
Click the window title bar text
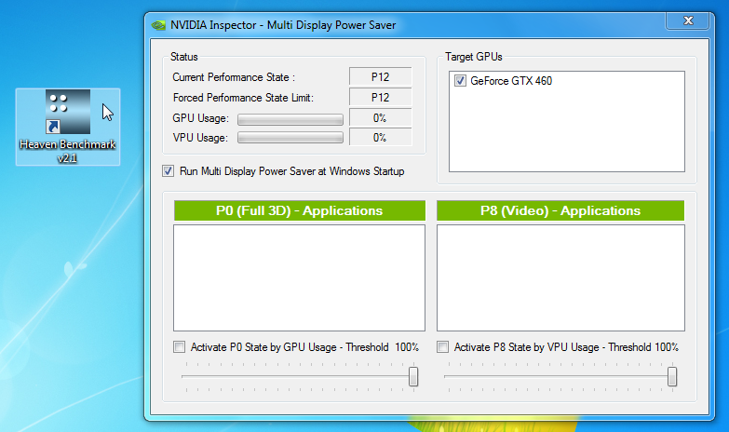click(x=284, y=25)
